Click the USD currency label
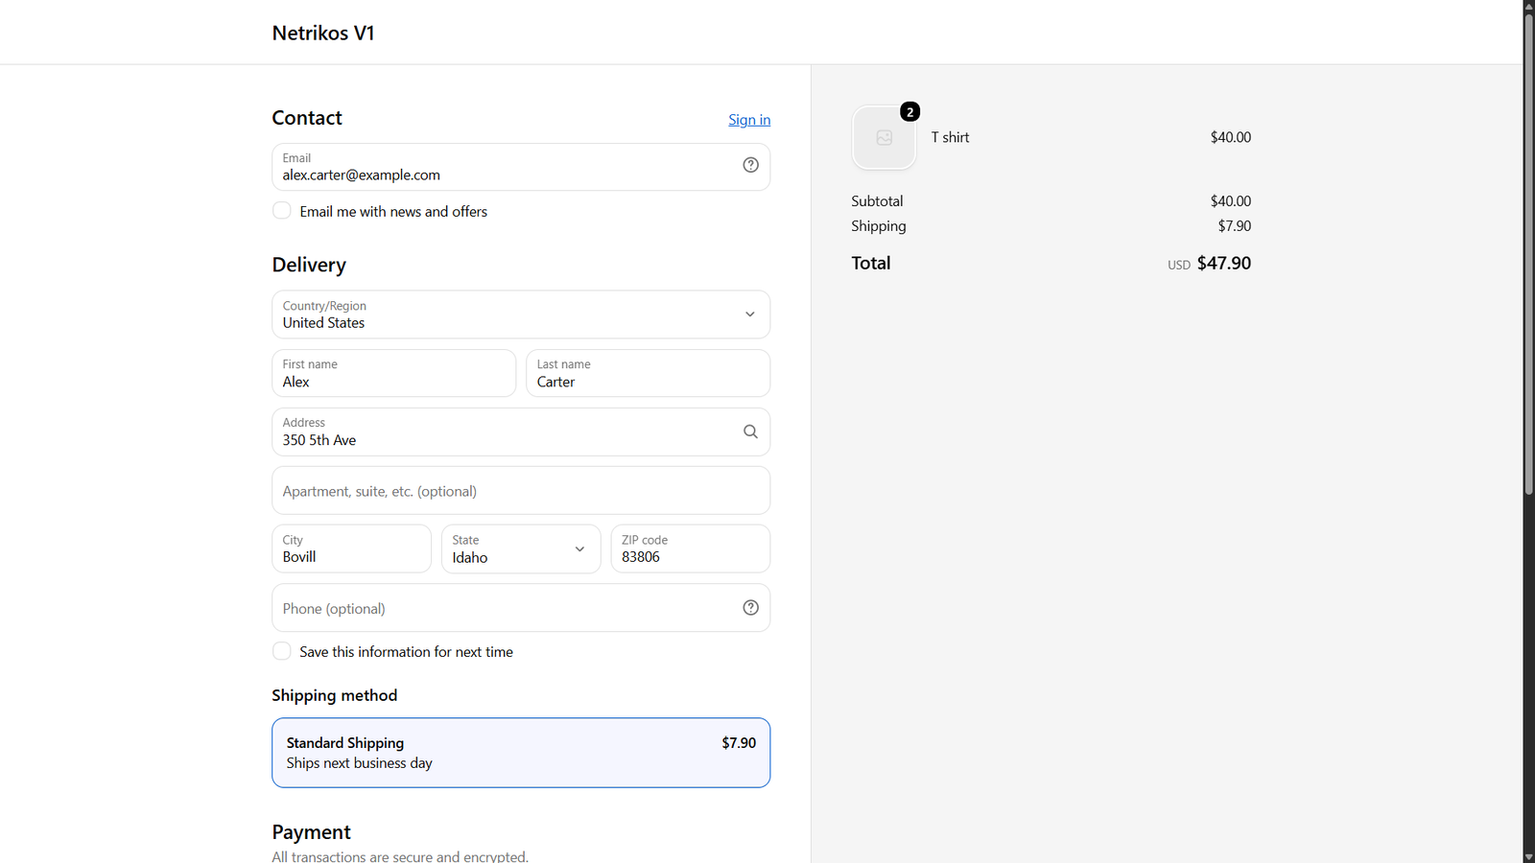1535x863 pixels. (x=1179, y=265)
